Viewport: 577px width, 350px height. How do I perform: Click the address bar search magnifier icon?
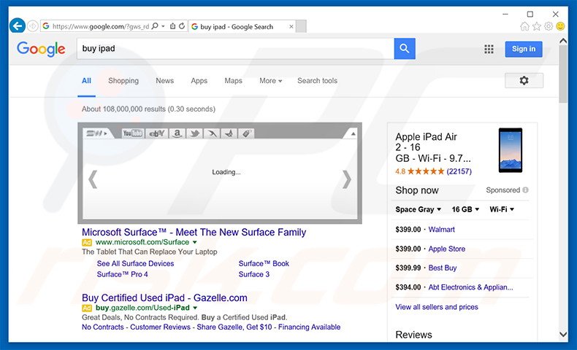click(x=155, y=26)
